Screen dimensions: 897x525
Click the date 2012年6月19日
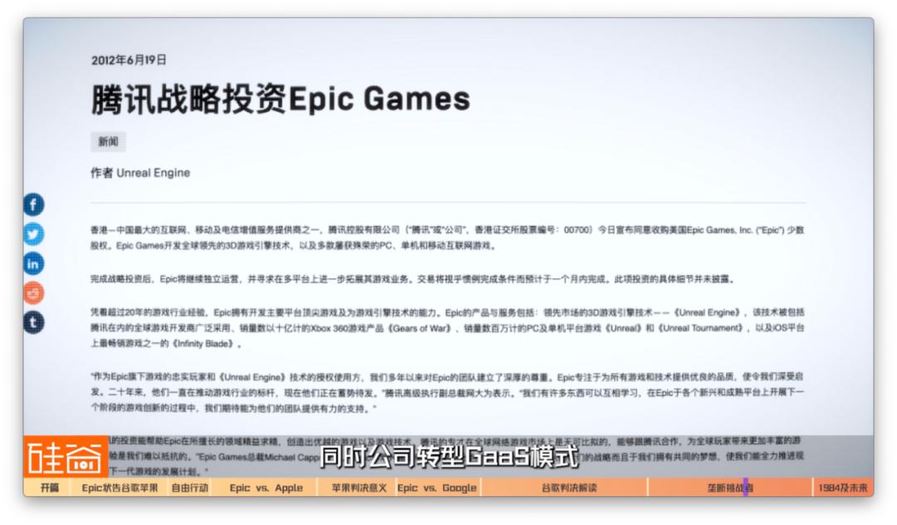click(x=129, y=60)
